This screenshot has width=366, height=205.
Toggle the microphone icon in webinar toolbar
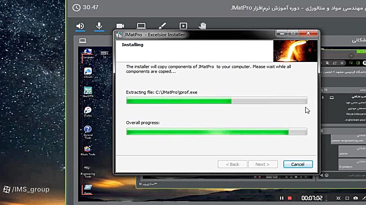99,26
